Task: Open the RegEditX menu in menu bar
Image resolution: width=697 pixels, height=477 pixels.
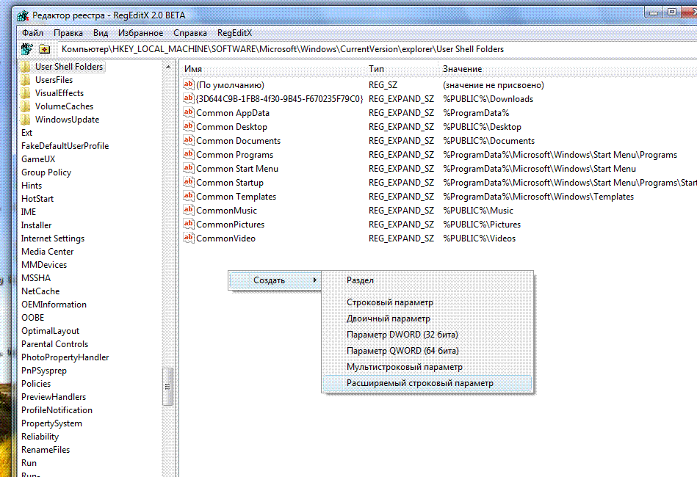Action: 234,33
